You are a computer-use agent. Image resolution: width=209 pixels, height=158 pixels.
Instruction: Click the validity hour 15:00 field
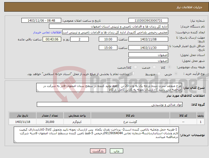108,48
